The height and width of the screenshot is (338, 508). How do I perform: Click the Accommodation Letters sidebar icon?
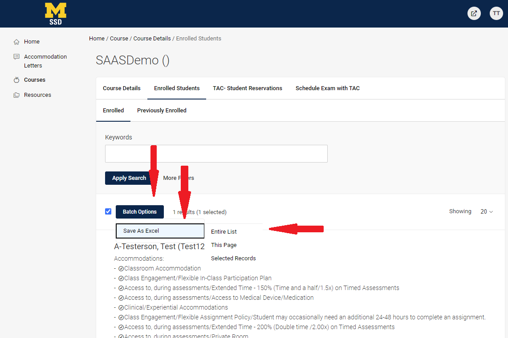(x=16, y=57)
